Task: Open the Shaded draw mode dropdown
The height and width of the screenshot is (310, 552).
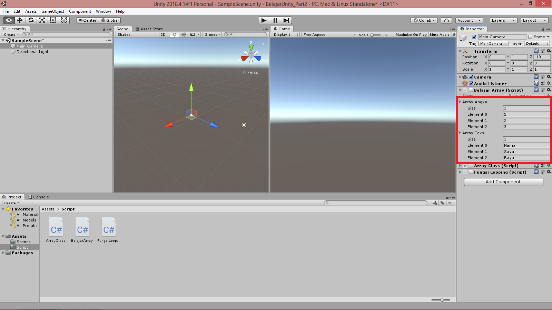Action: click(x=136, y=34)
